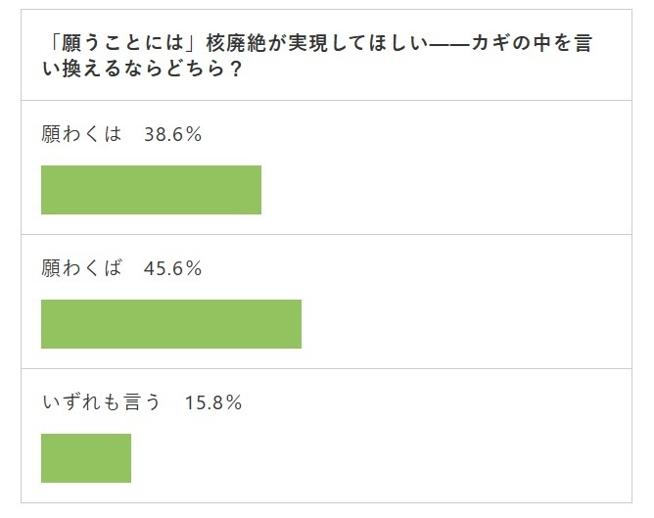The image size is (654, 518).
Task: Select the 願わくは option label
Action: tap(82, 134)
